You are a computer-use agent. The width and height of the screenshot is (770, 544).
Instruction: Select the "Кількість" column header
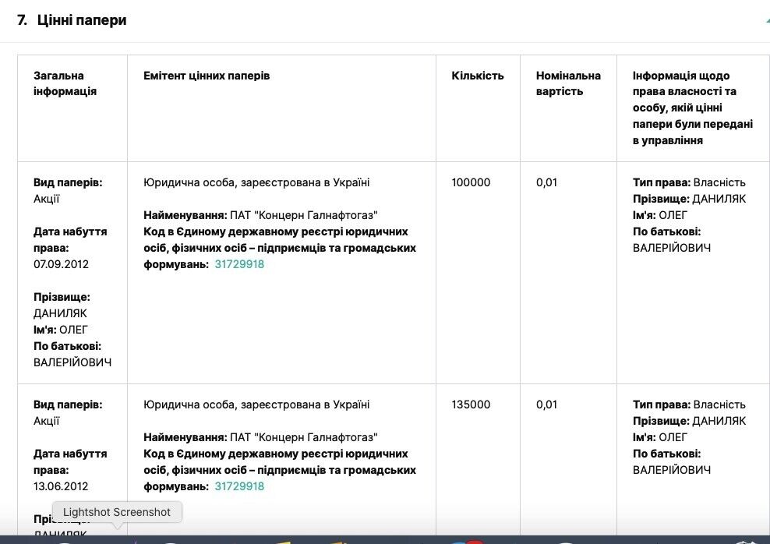(x=477, y=76)
